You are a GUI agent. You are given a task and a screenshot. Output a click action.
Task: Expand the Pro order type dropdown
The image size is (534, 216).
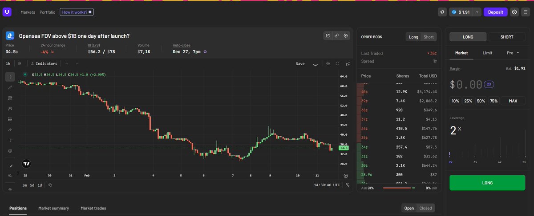tap(513, 53)
